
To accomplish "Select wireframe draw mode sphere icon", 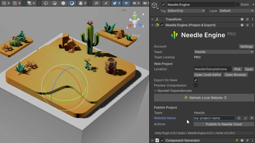I will pyautogui.click(x=46, y=3).
